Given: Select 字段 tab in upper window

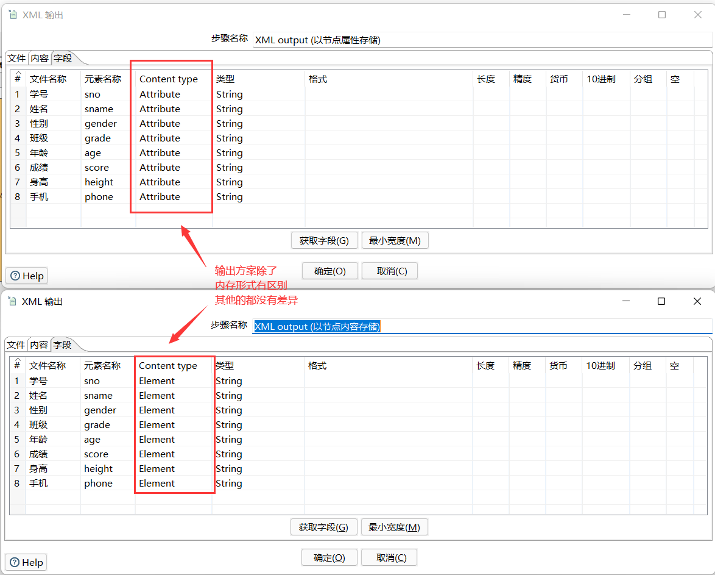Looking at the screenshot, I should 63,58.
